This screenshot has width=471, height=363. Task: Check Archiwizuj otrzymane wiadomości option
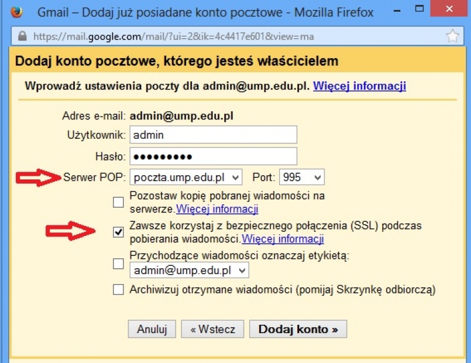[118, 289]
